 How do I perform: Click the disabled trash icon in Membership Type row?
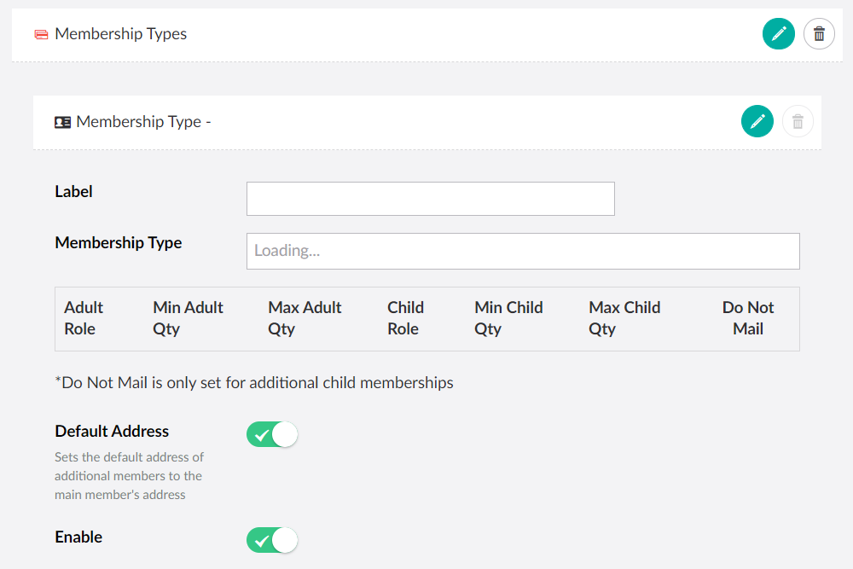point(798,121)
